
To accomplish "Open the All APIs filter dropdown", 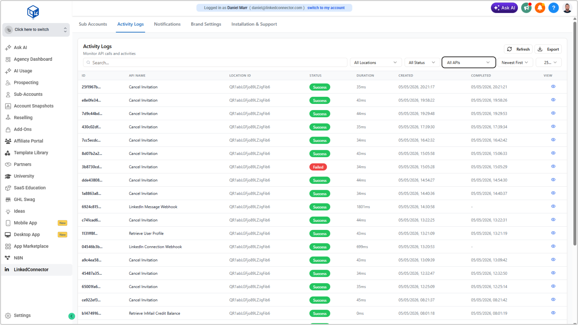I will tap(469, 62).
